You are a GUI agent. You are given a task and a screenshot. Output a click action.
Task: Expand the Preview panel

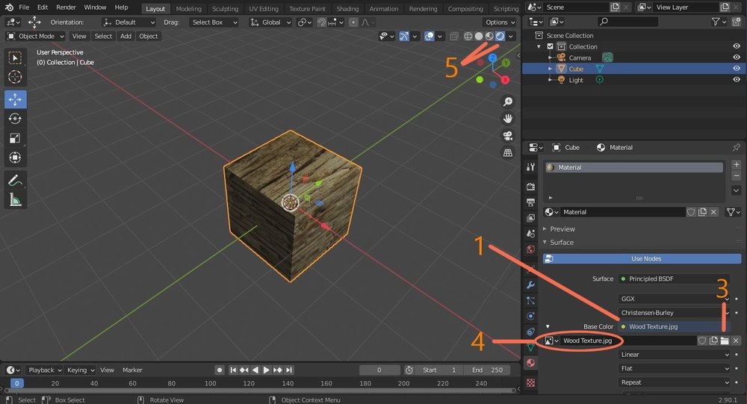562,229
